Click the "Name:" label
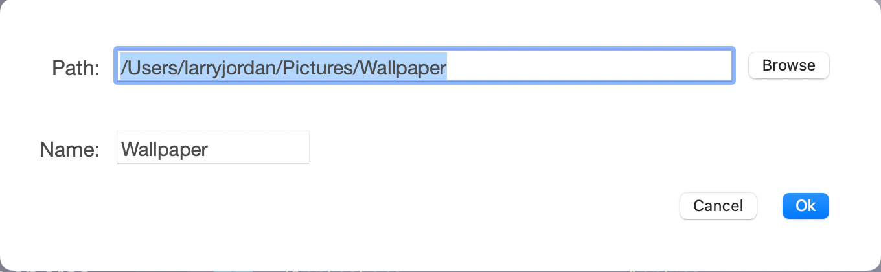Image resolution: width=881 pixels, height=272 pixels. (x=69, y=150)
